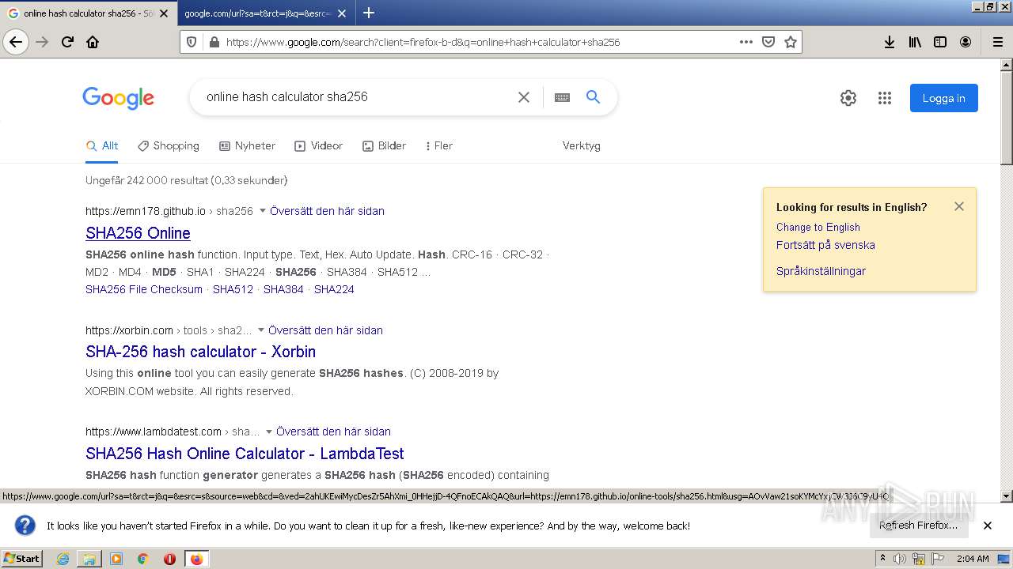Reload the current page
Image resolution: width=1013 pixels, height=569 pixels.
(x=68, y=42)
